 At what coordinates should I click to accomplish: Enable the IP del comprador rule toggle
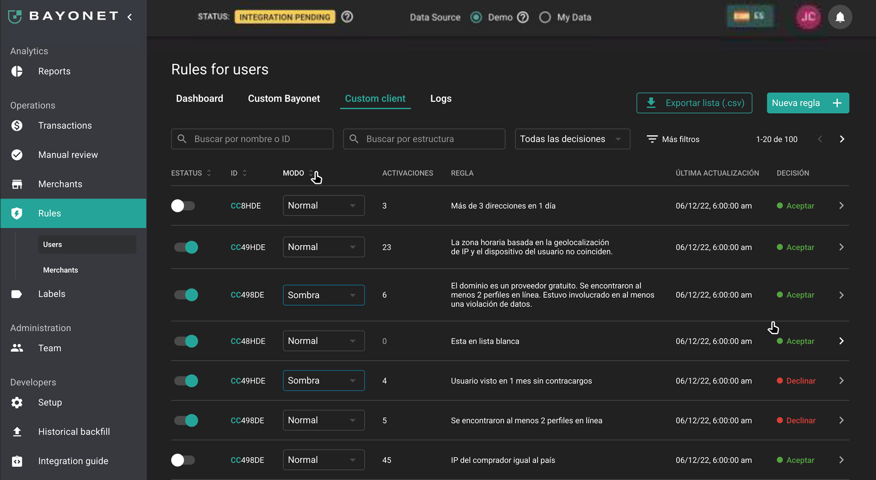[x=183, y=460]
